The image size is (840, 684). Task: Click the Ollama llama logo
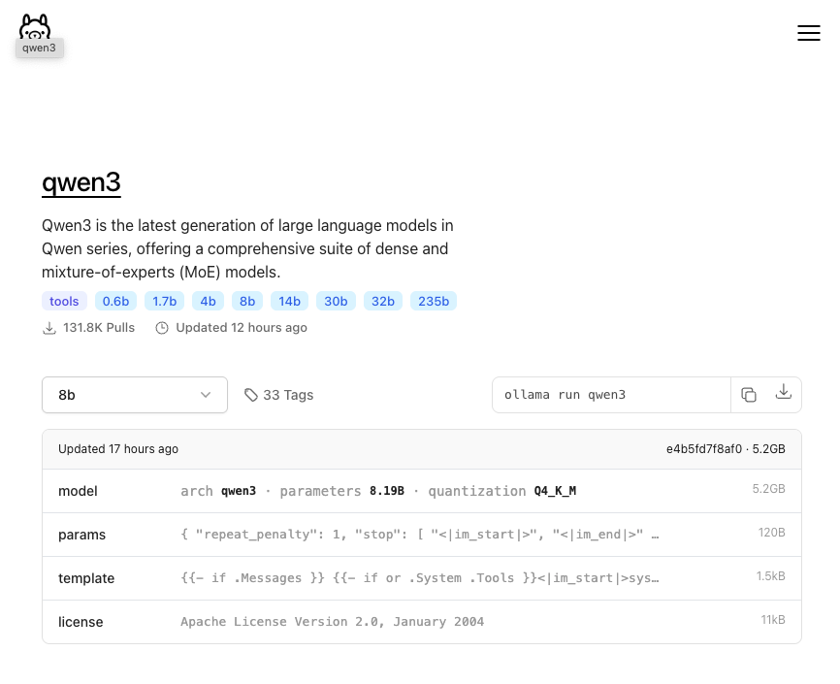tap(35, 26)
